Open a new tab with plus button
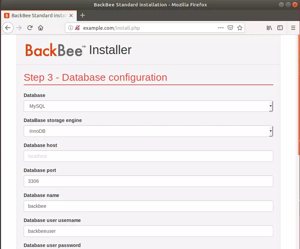This screenshot has height=249, width=300. coord(83,15)
